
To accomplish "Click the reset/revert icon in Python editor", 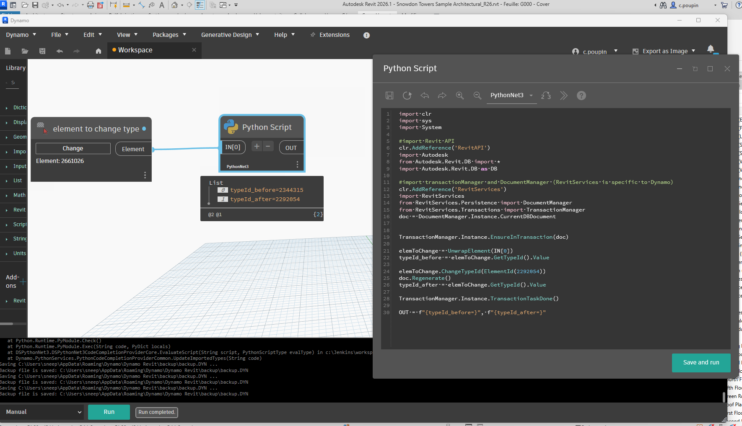I will (407, 96).
